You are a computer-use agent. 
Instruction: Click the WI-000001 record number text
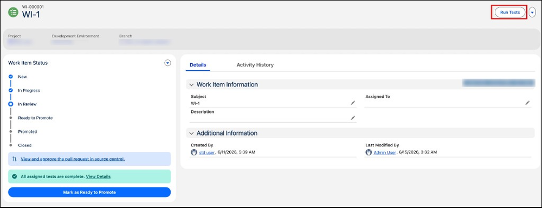click(33, 7)
